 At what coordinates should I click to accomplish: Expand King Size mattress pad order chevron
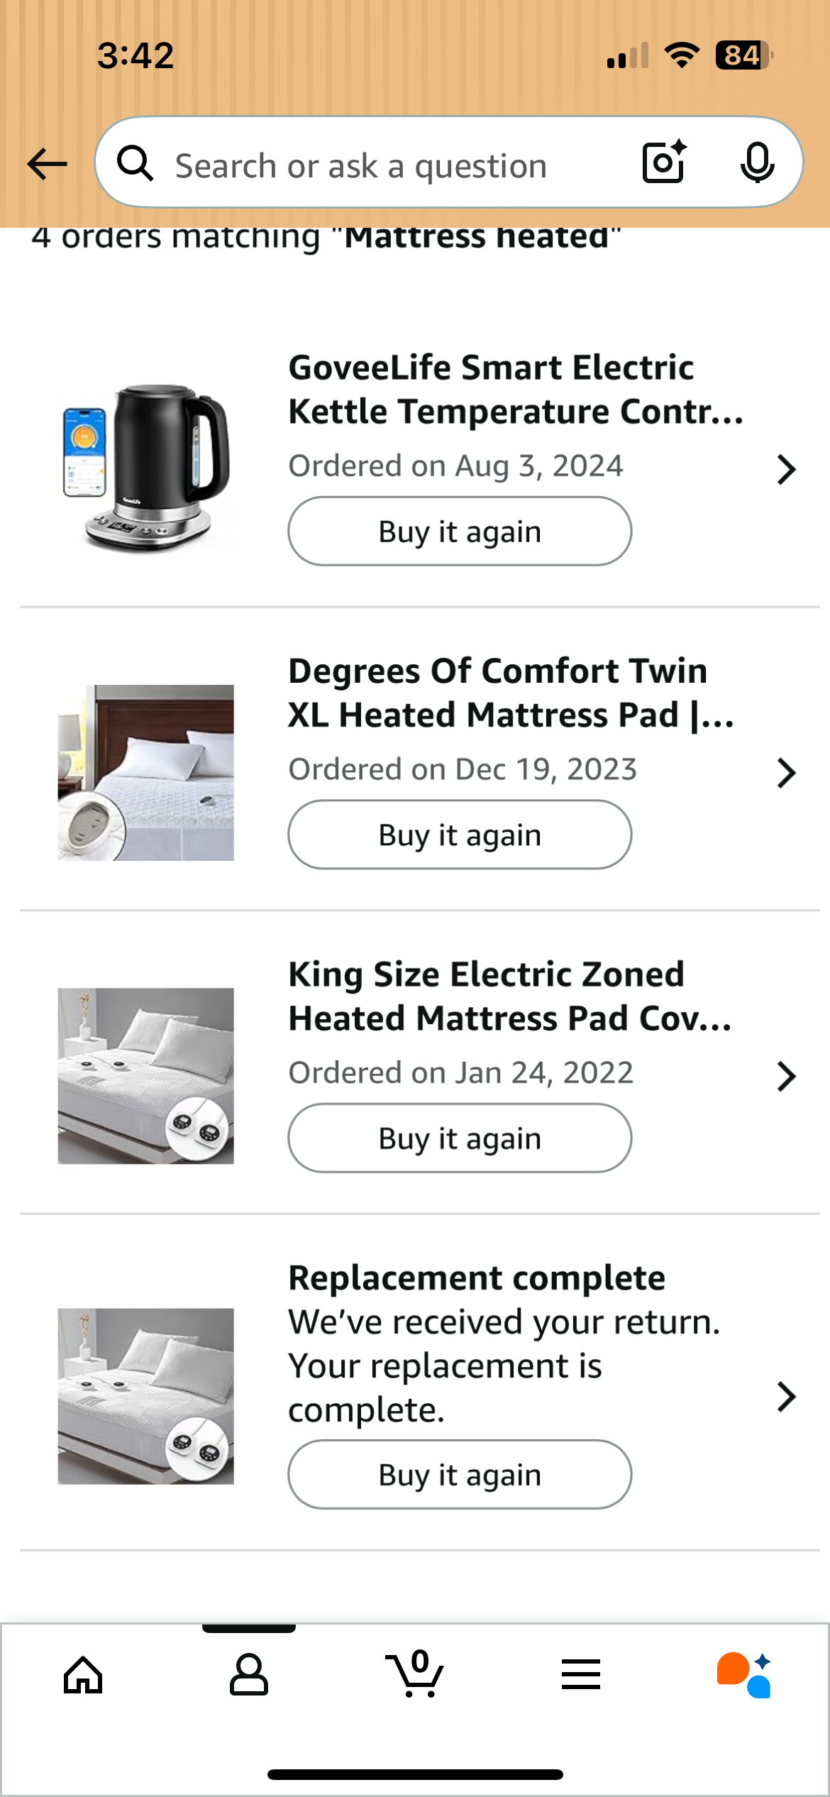tap(786, 1077)
